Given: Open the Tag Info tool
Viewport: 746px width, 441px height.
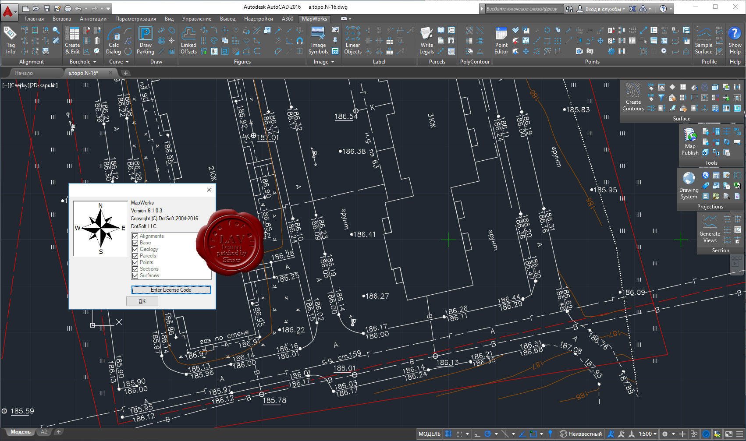Looking at the screenshot, I should coord(11,40).
